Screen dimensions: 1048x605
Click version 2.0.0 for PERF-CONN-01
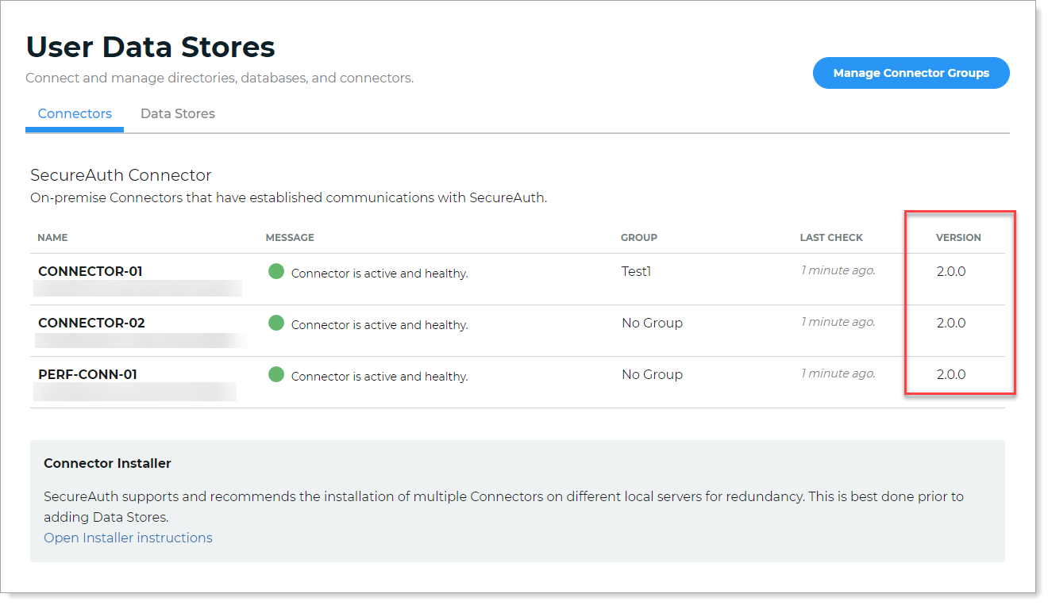(951, 375)
